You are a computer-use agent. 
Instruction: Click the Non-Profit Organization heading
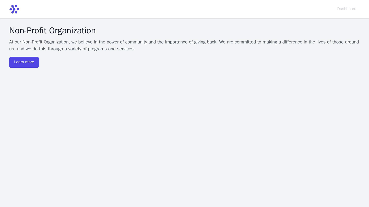coord(52,31)
